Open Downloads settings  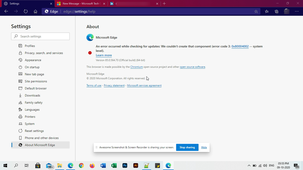coord(32,95)
